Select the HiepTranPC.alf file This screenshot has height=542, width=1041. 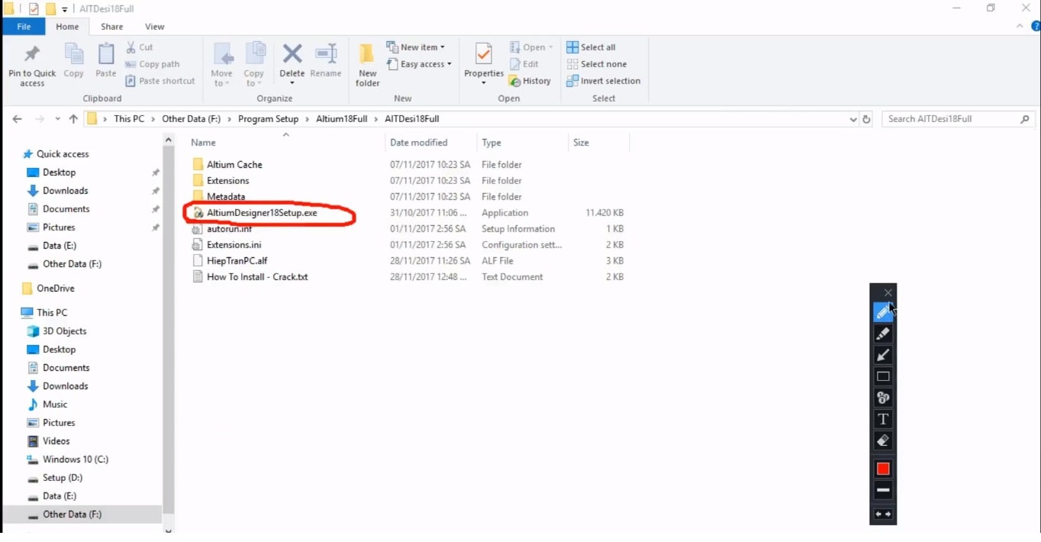[x=237, y=261]
